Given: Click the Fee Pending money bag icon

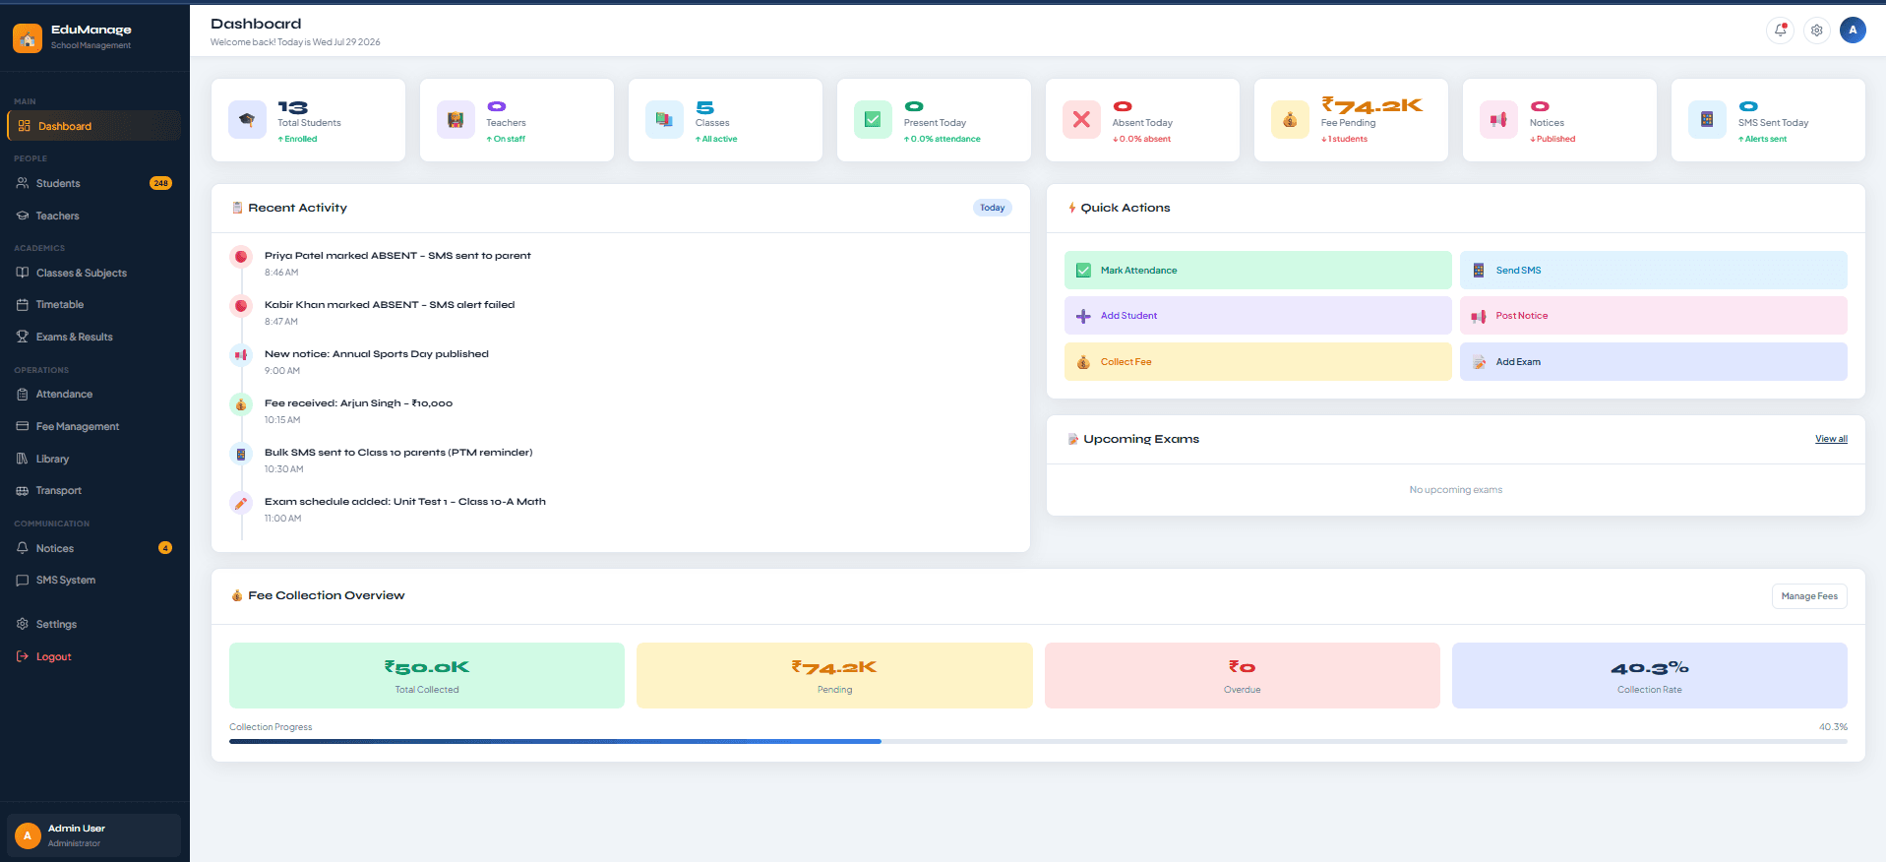Looking at the screenshot, I should pos(1290,120).
